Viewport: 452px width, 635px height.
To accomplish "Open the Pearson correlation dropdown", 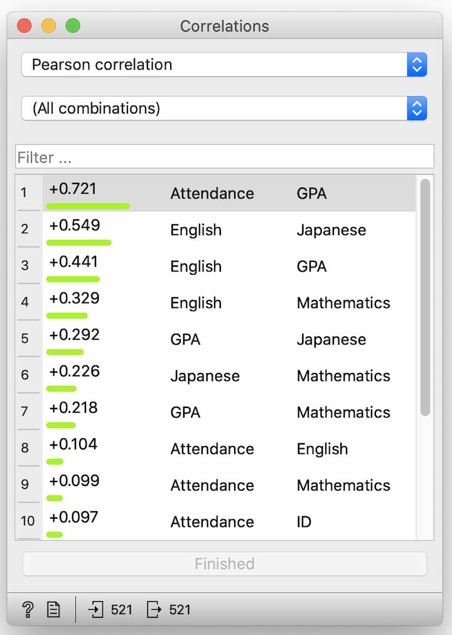I will 224,65.
